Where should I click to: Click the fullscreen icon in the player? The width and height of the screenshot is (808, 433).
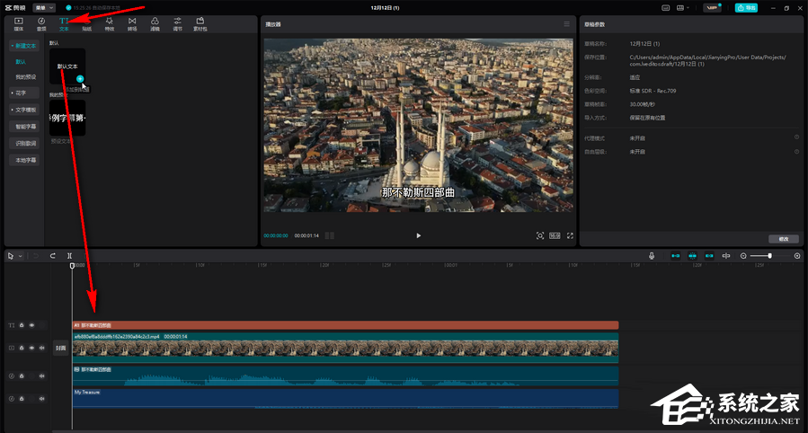pos(570,235)
